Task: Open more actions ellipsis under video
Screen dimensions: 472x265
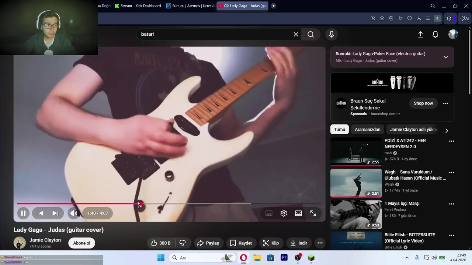Action: [x=320, y=243]
